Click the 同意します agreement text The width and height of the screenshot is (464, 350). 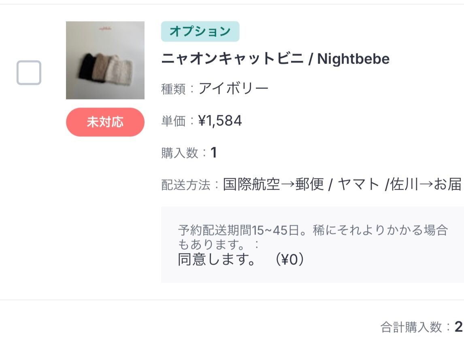(x=216, y=259)
